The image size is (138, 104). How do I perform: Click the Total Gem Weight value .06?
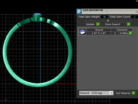104,17
